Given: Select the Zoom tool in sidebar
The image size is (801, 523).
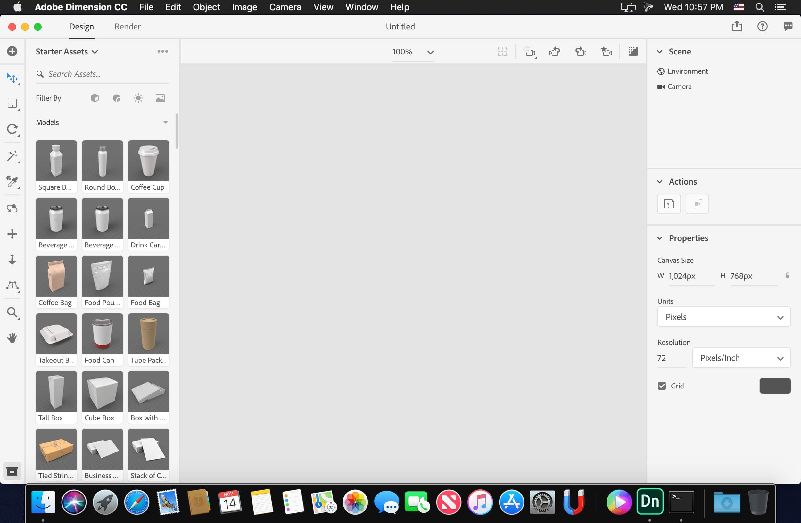Looking at the screenshot, I should coord(12,312).
